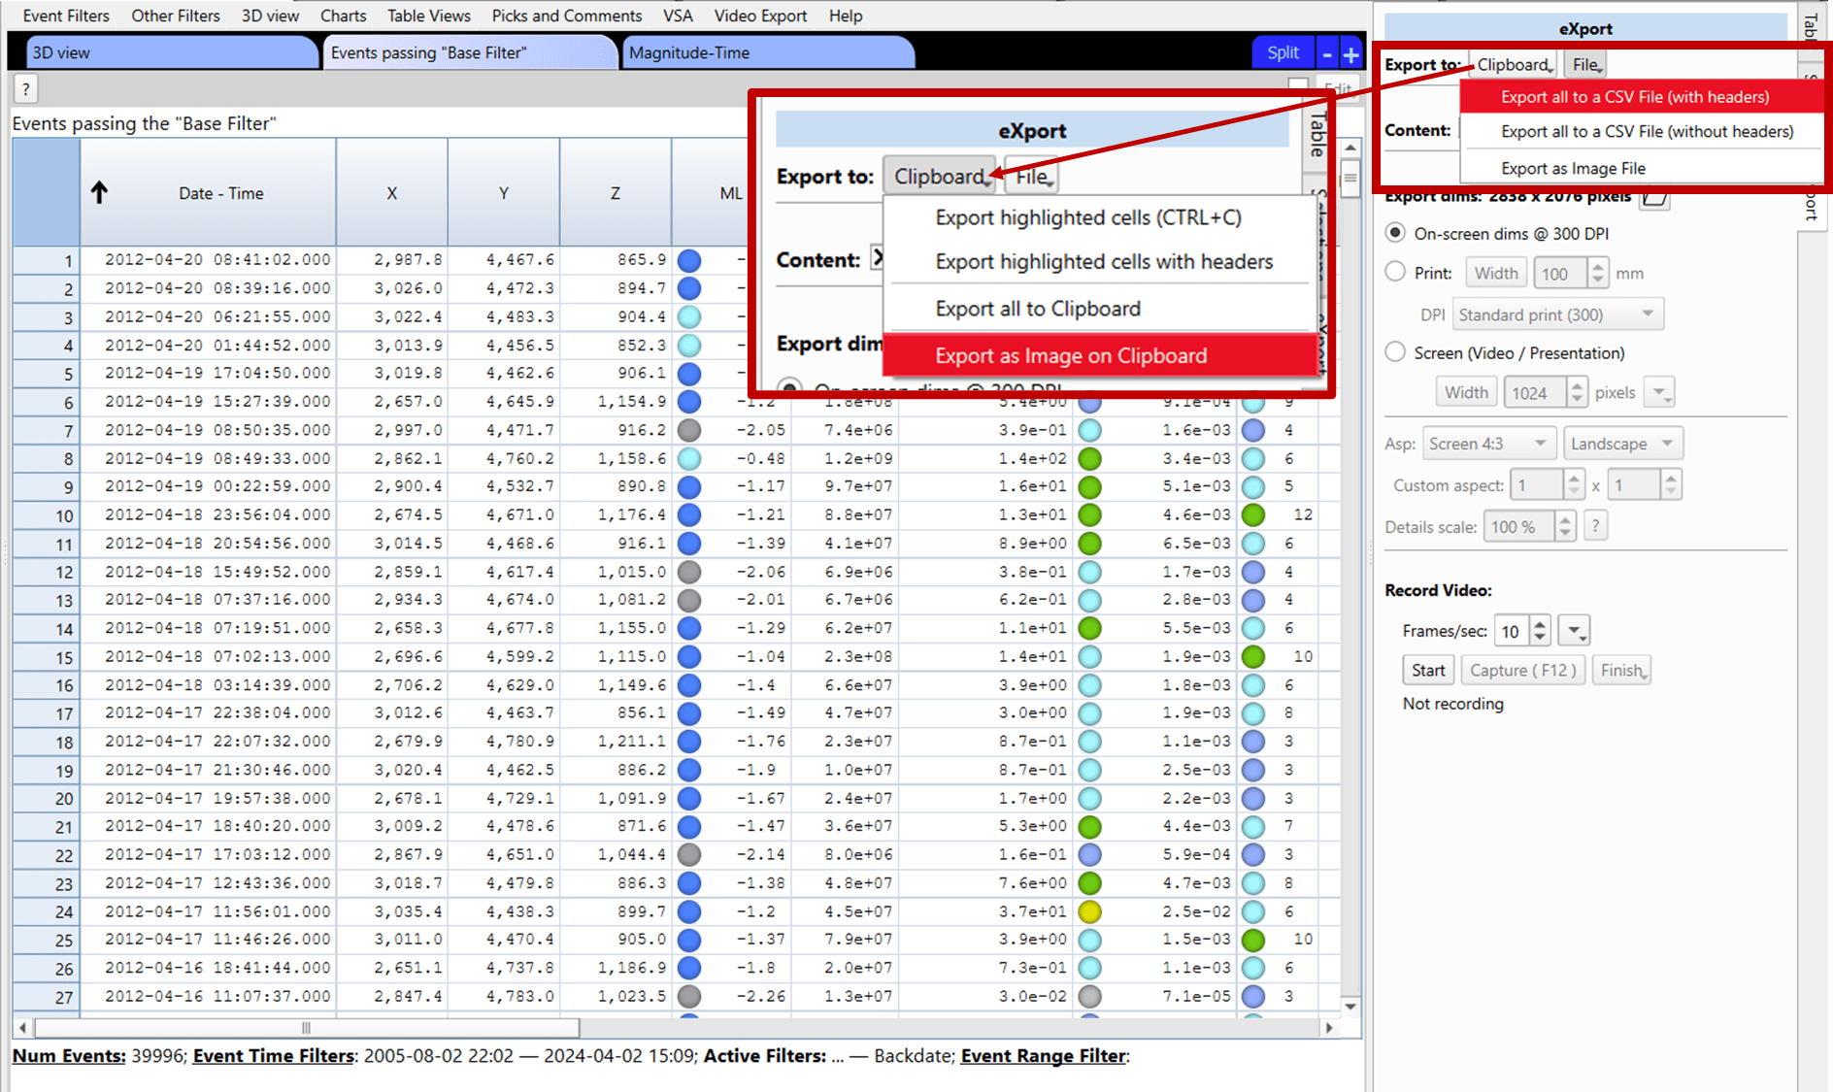This screenshot has width=1833, height=1092.
Task: Open the vertical Table panel tab on the right
Action: coord(1810,24)
